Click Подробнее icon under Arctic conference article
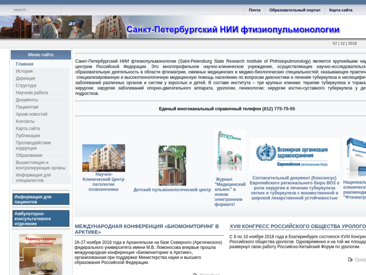The height and width of the screenshot is (275, 366). [195, 274]
